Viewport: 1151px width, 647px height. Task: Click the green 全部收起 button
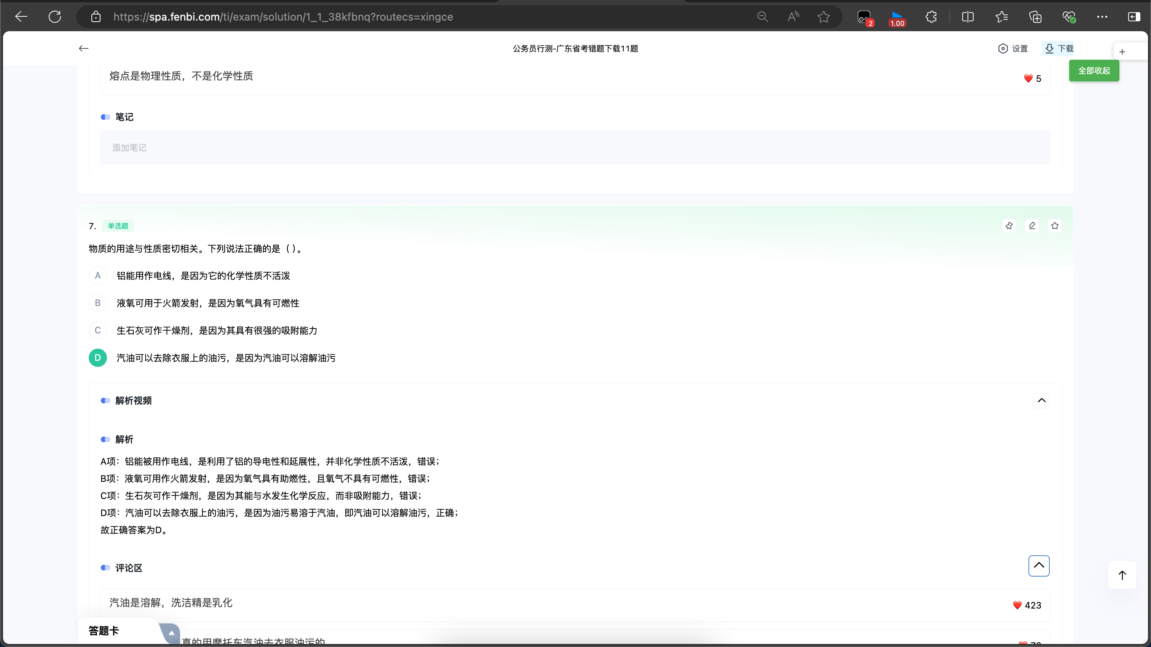(x=1094, y=70)
